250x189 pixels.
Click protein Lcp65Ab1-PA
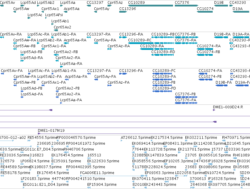[64, 71]
